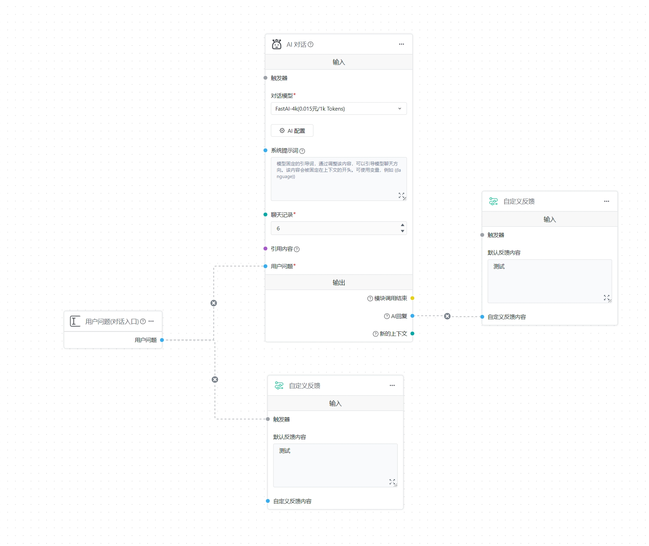Increase the 聊天记录 value with up arrow

click(403, 225)
